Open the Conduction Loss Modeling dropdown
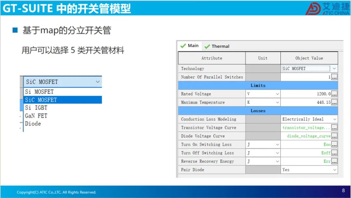The height and width of the screenshot is (198, 351). pyautogui.click(x=335, y=119)
